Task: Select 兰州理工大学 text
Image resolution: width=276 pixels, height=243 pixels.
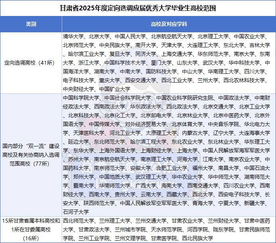Action: pos(115,221)
